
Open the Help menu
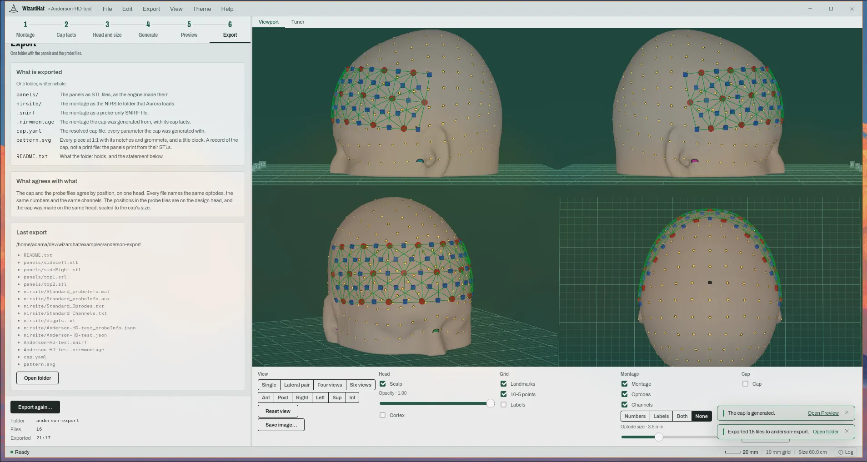point(227,9)
